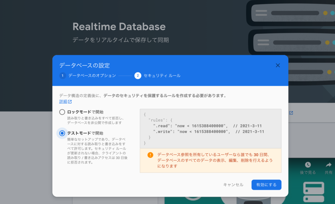Close the データベースの設定 dialog
The width and height of the screenshot is (335, 204).
(278, 65)
